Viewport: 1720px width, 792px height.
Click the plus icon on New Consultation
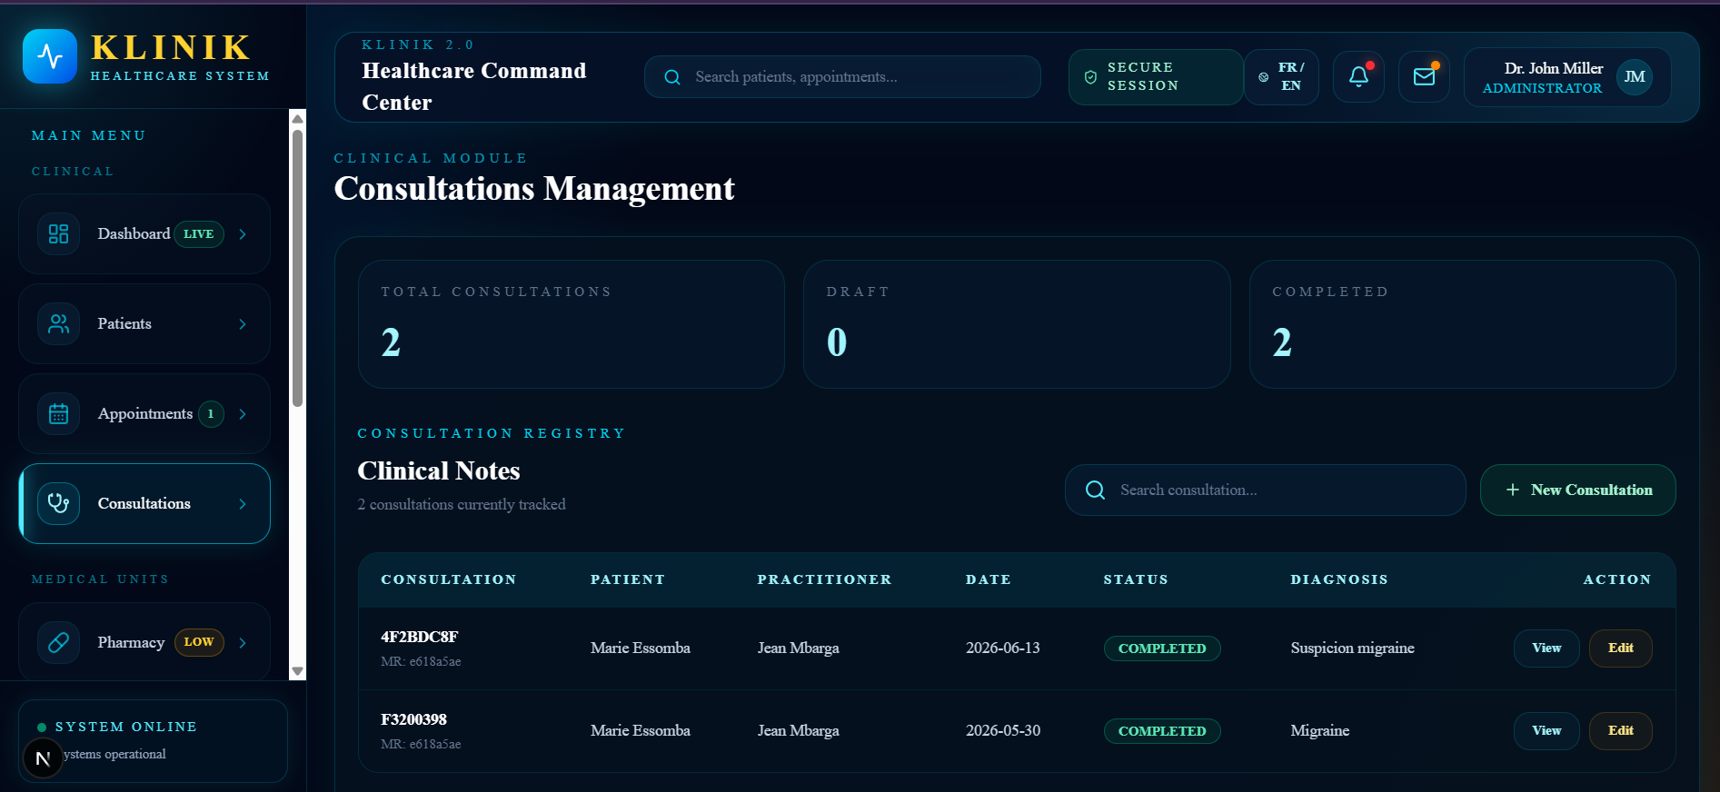[x=1513, y=490]
